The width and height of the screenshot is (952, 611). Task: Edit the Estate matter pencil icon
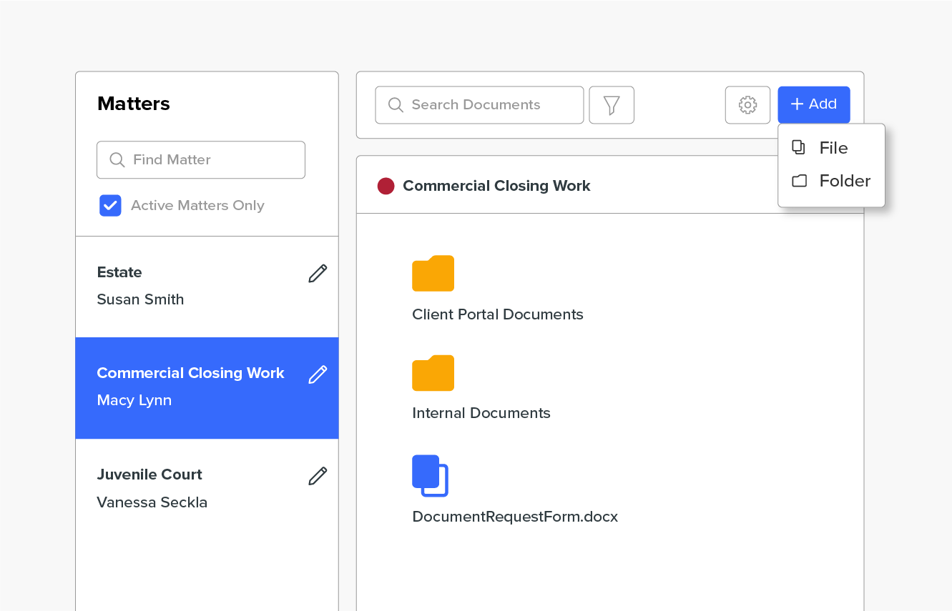(x=318, y=273)
